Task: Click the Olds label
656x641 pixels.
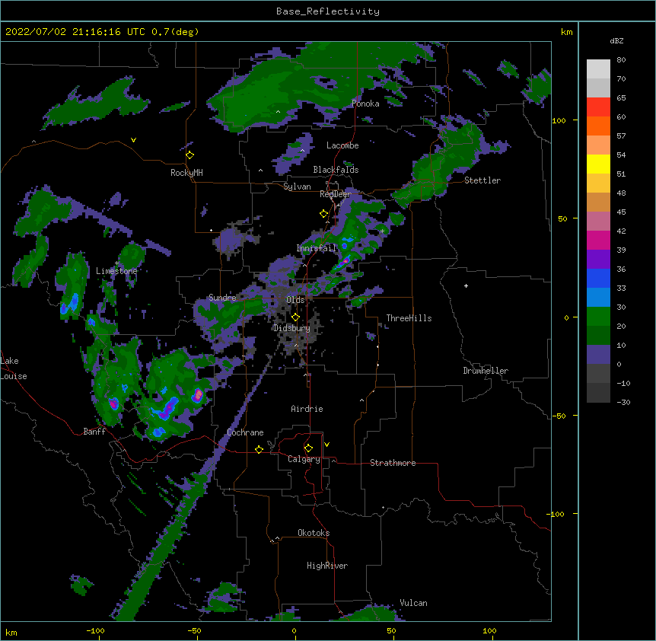Action: click(295, 300)
